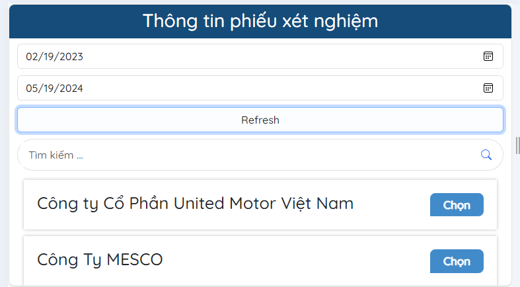Viewport: 520px width, 287px height.
Task: Select month segment 02 in first date
Action: click(x=32, y=56)
